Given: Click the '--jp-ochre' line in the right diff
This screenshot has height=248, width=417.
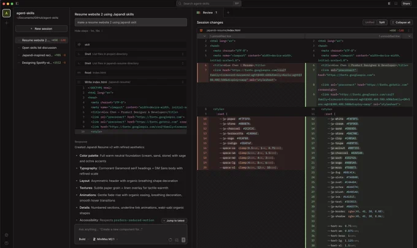Looking at the screenshot, I should pyautogui.click(x=343, y=187).
